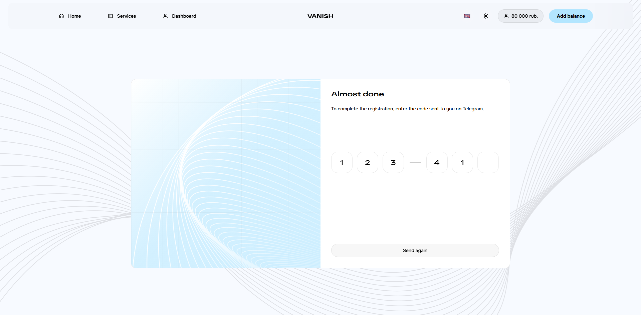Image resolution: width=641 pixels, height=315 pixels.
Task: Click the VANISH logo
Action: click(320, 16)
